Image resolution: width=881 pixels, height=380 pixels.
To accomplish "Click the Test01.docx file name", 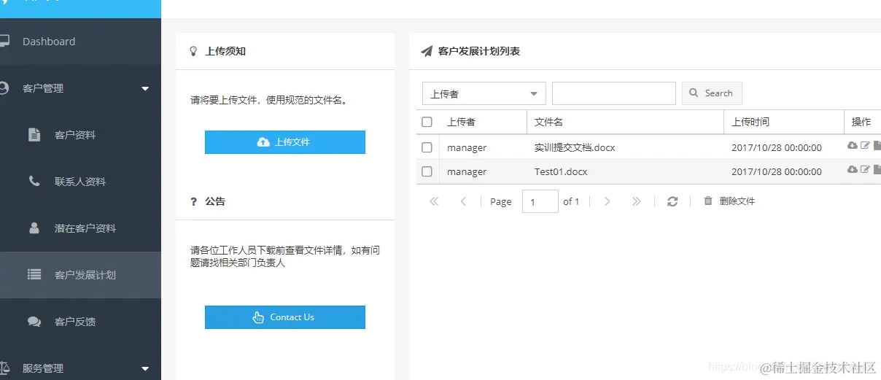I will (x=561, y=171).
